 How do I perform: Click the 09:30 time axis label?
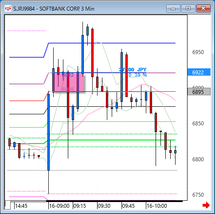[x=104, y=206]
